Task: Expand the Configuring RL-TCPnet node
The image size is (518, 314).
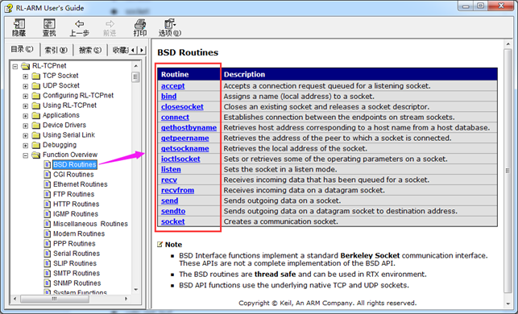Action: coord(26,96)
